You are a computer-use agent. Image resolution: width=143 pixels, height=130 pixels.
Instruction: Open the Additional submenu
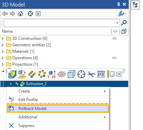coord(58,117)
